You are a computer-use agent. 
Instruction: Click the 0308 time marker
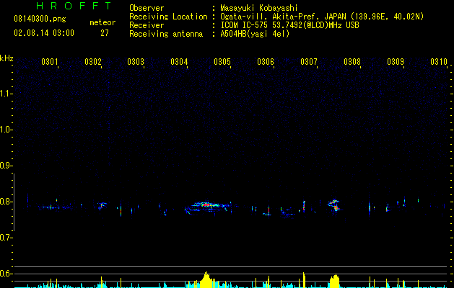click(x=352, y=62)
